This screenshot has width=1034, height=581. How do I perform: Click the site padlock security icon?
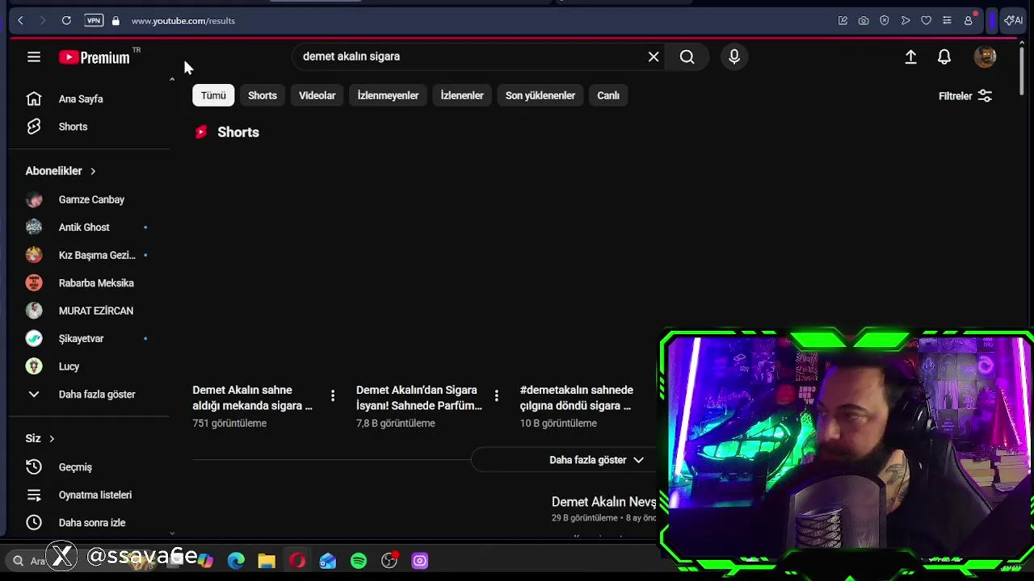pos(116,21)
